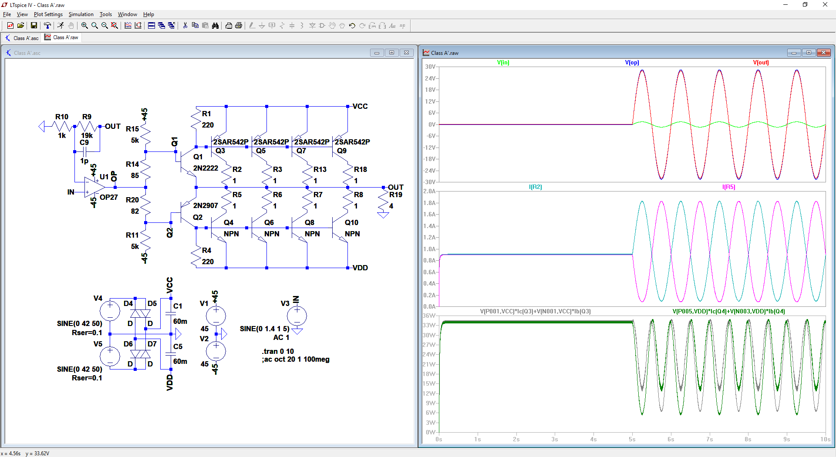The width and height of the screenshot is (836, 457).
Task: Close the Class A'.raw plot window
Action: [823, 53]
